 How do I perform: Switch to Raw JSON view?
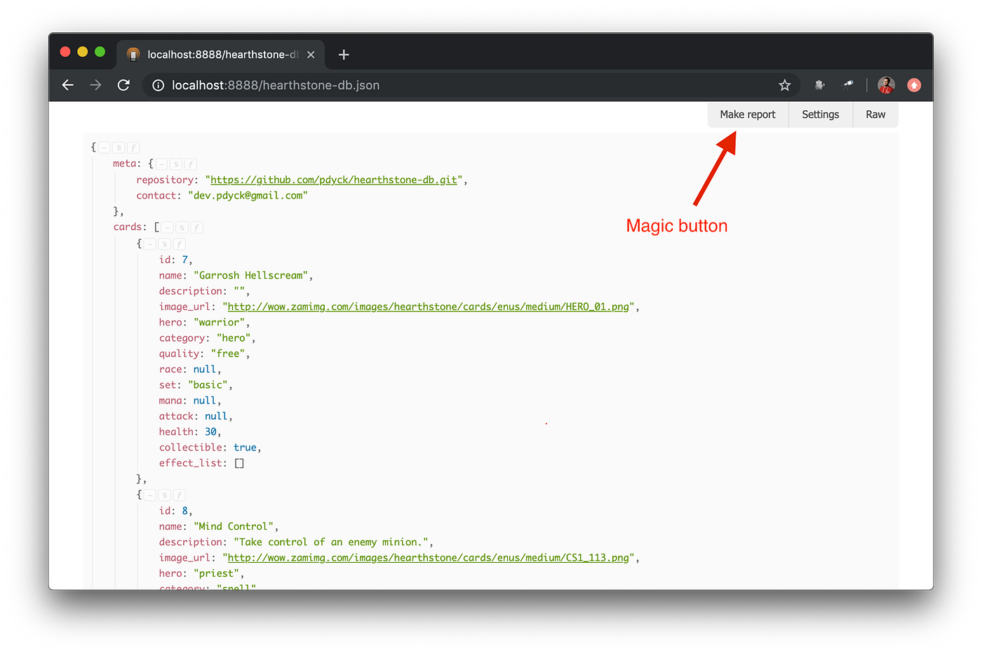[x=875, y=114]
